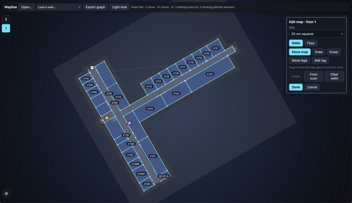The height and width of the screenshot is (203, 352).
Task: Click the white start marker near C110
Action: tap(92, 68)
